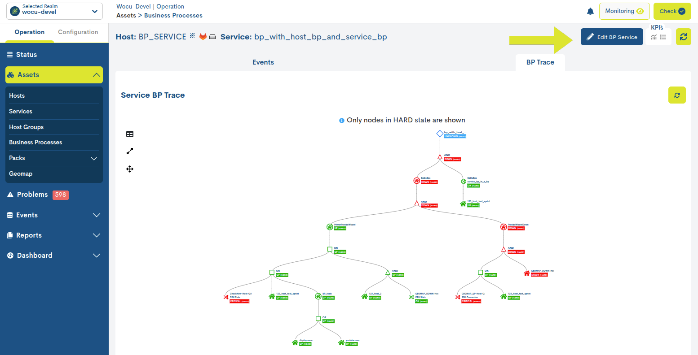Screen dimensions: 698x355
Task: Select the GEOMAP_UP-Host SSH Connexion node
Action: click(457, 297)
